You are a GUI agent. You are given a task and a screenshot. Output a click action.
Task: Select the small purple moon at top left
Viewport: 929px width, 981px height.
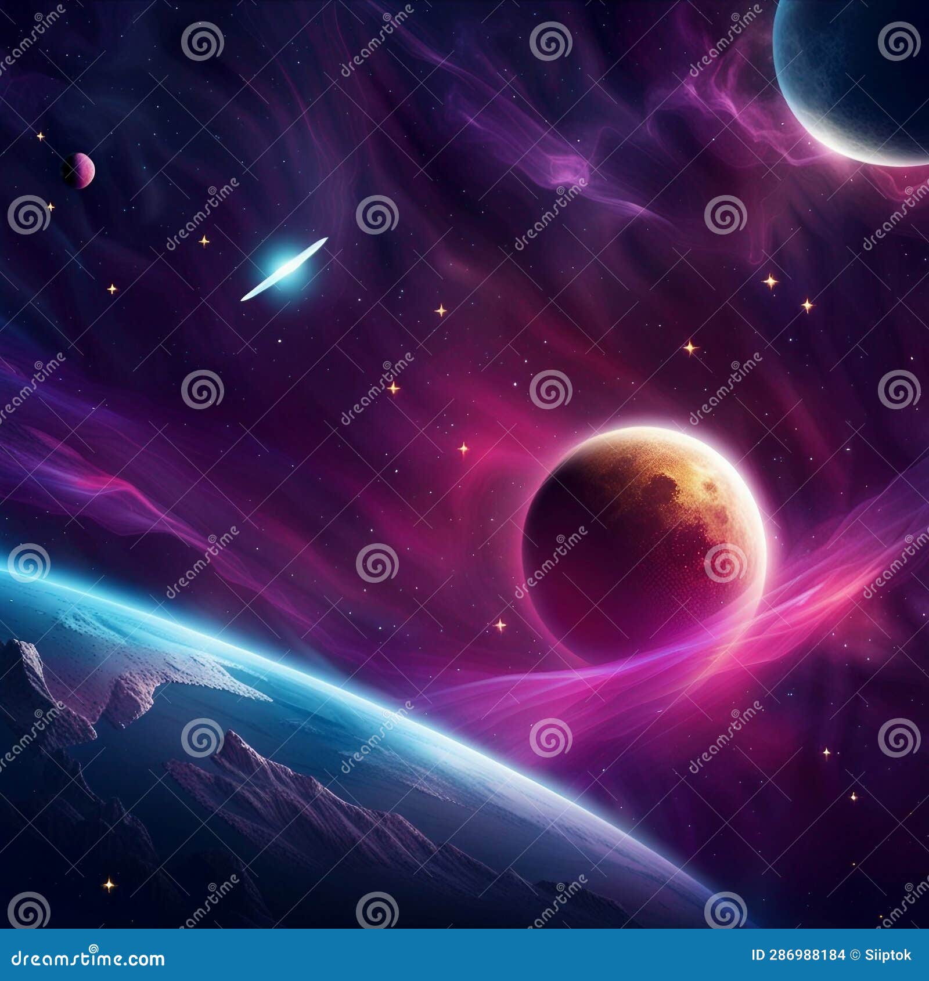click(x=80, y=171)
